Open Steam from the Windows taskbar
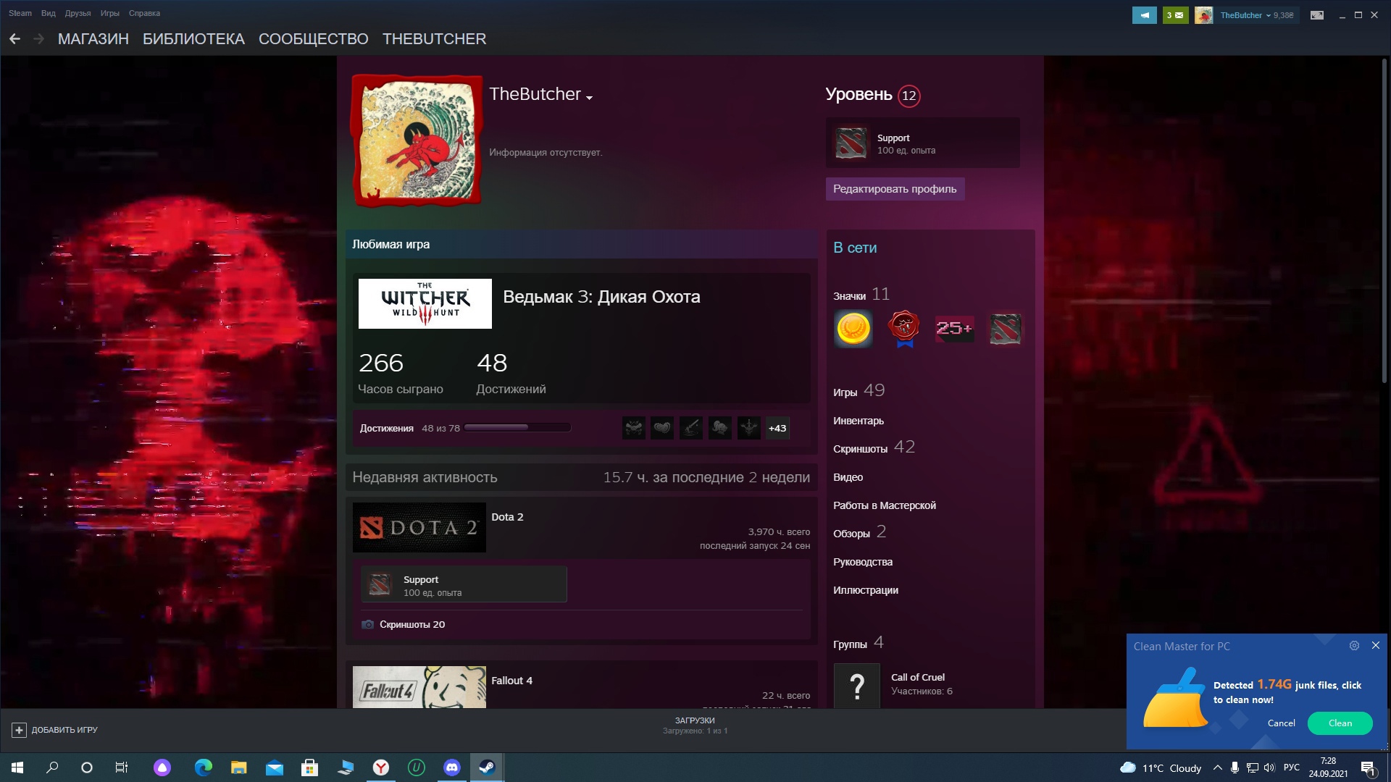The width and height of the screenshot is (1391, 782). click(487, 768)
